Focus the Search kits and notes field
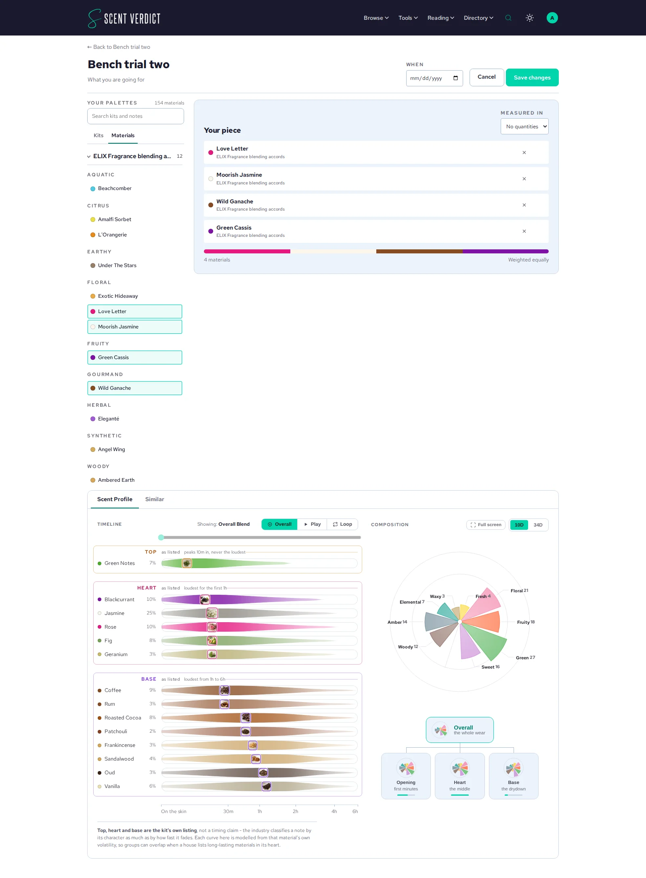646x878 pixels. [x=136, y=116]
